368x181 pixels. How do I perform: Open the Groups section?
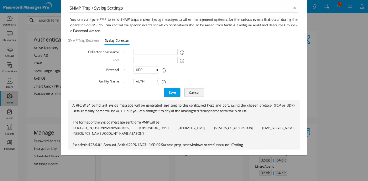pos(9,52)
